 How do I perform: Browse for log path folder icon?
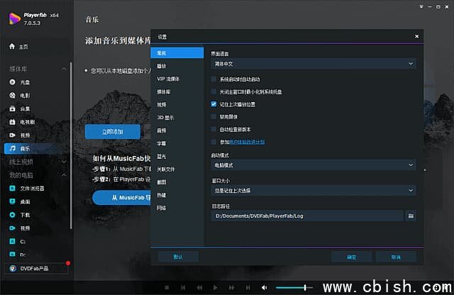coord(411,216)
